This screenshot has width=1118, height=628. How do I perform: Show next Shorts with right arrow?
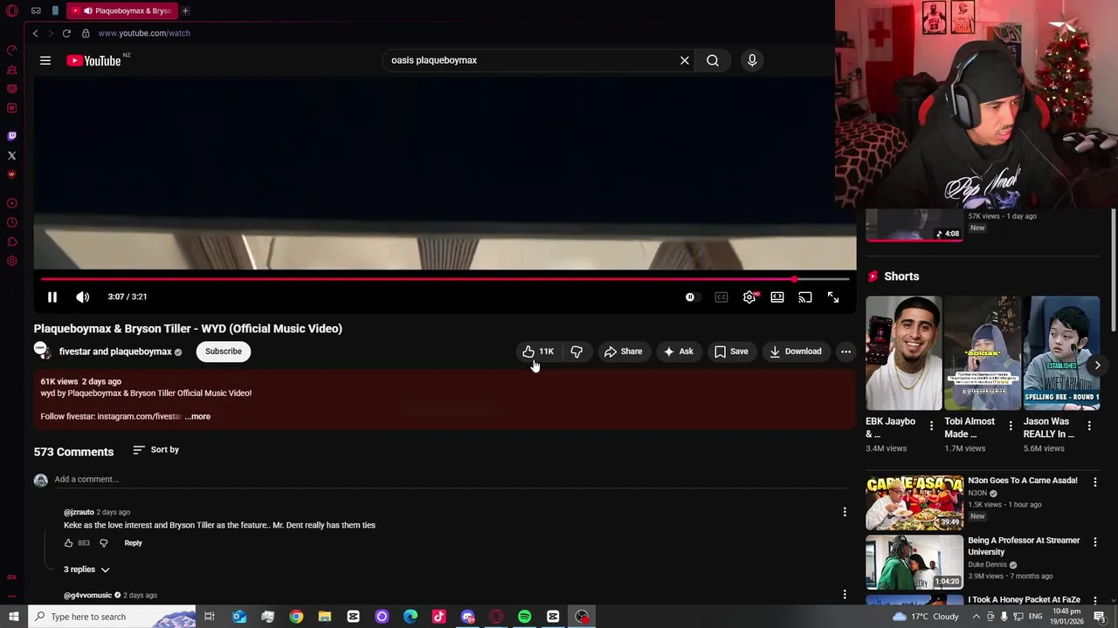[1097, 365]
